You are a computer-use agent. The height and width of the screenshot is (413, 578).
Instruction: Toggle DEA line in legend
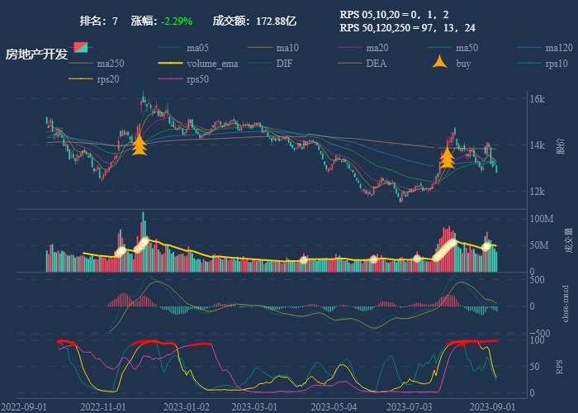[x=377, y=64]
